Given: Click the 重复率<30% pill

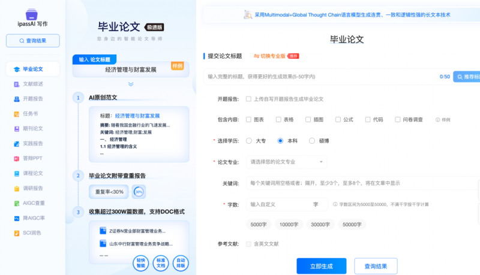Looking at the screenshot, I should click(109, 192).
